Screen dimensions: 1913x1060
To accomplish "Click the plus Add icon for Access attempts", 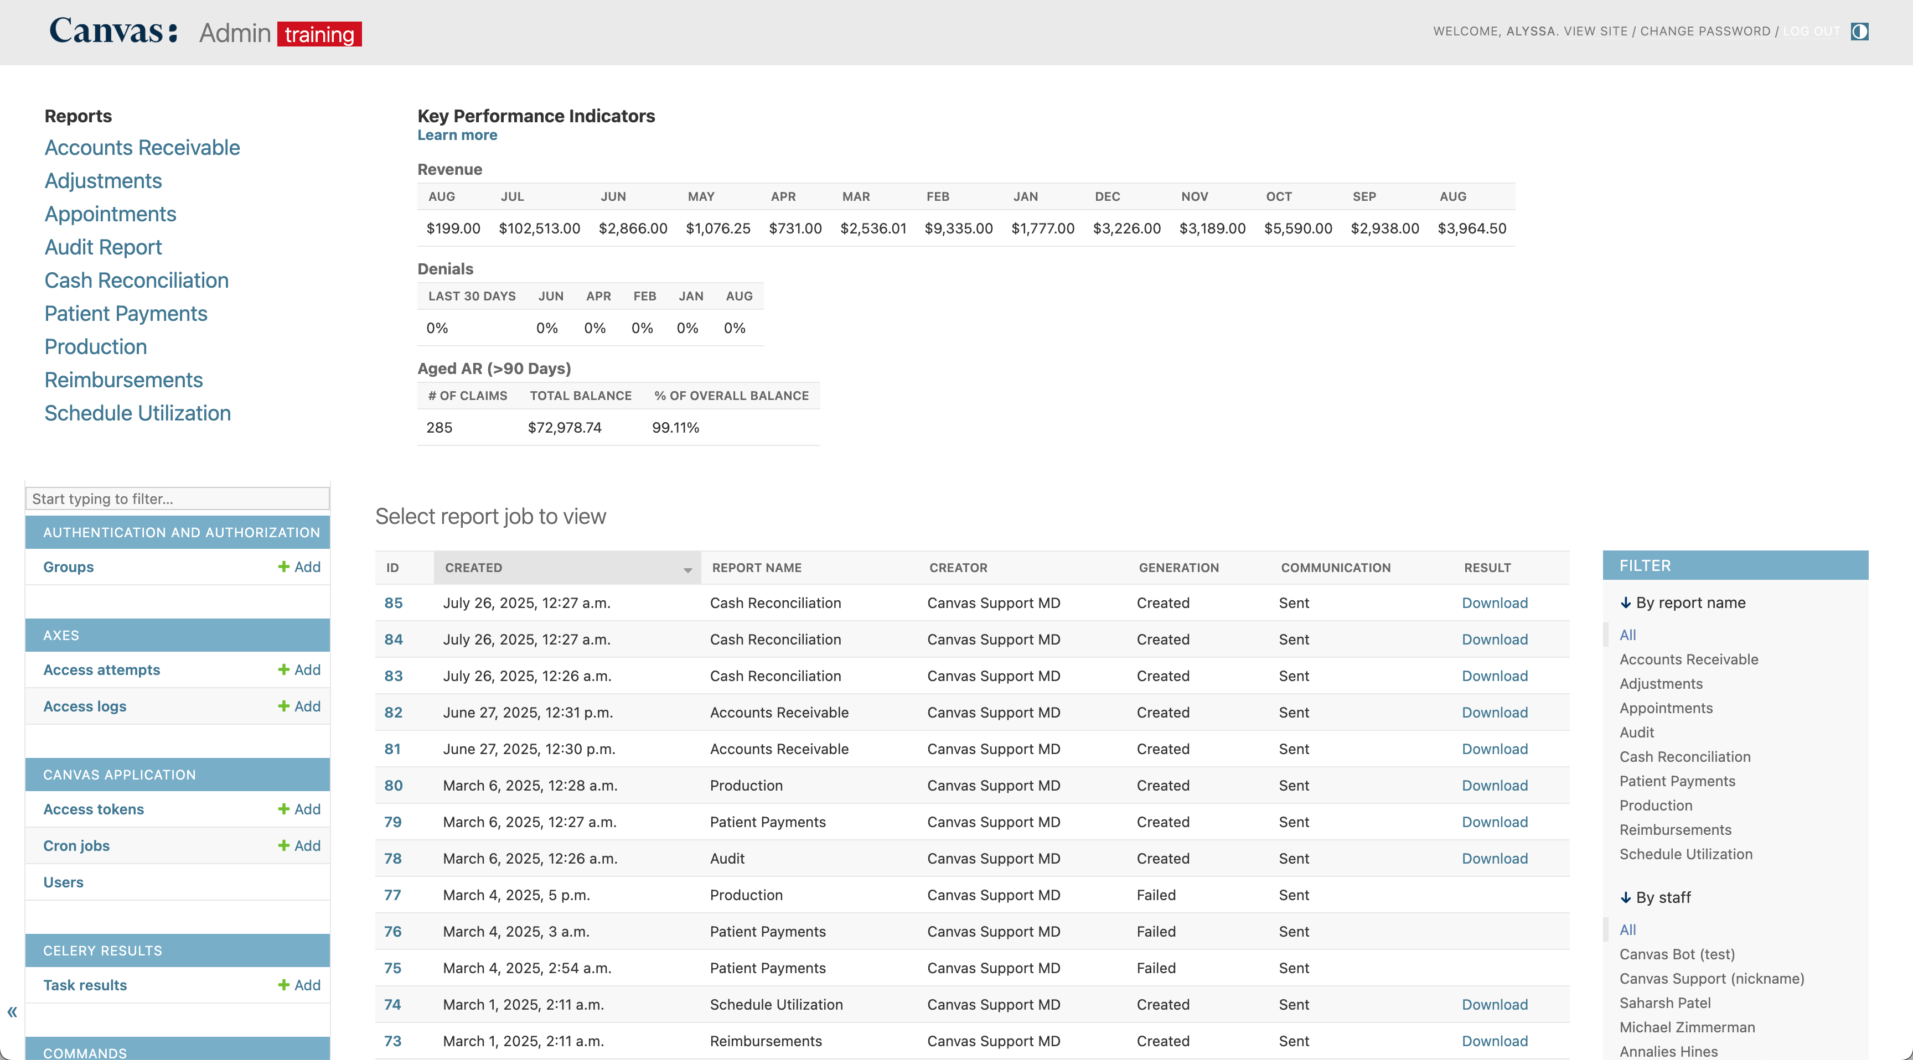I will click(283, 669).
